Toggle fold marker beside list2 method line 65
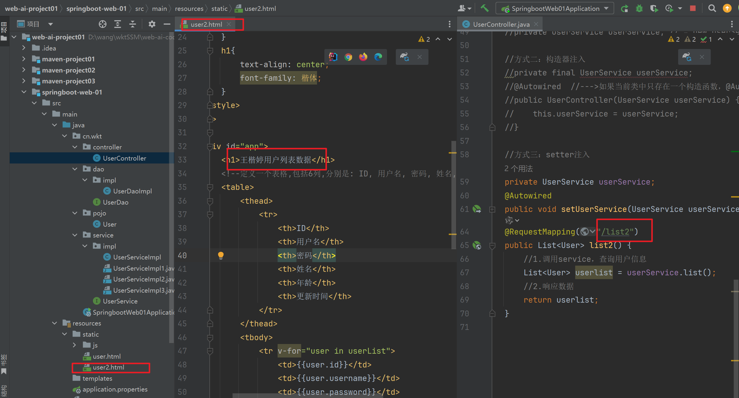 tap(492, 245)
